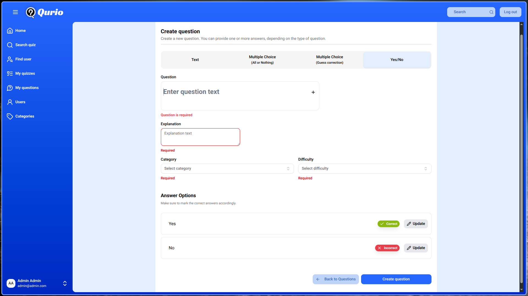The image size is (528, 296).
Task: Click the back arrow icon
Action: [318, 279]
